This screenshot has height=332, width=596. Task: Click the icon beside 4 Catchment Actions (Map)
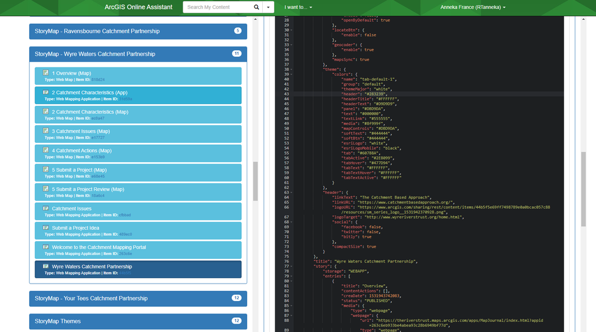coord(45,150)
